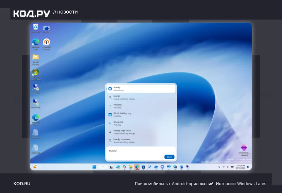The height and width of the screenshot is (193, 282).
Task: Click the КОД.РУ logo at top
Action: pos(32,14)
